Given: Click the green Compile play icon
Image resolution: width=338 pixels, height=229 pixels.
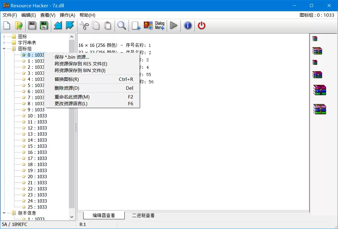Looking at the screenshot, I should (x=173, y=25).
